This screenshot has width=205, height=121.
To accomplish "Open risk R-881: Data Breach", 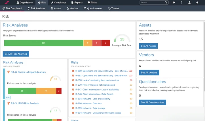I will (101, 75).
